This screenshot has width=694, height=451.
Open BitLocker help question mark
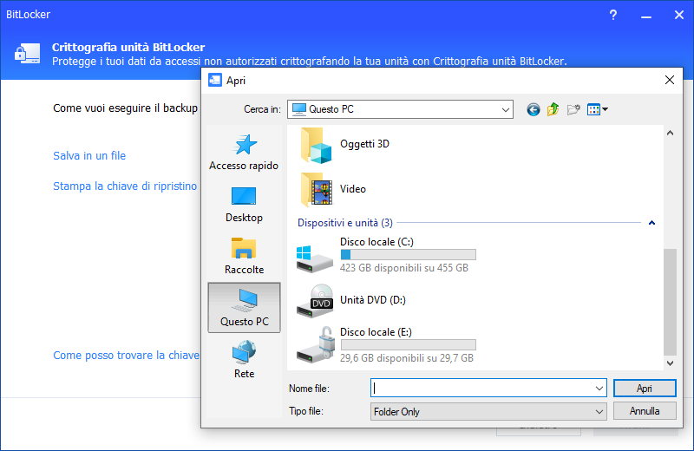pos(613,15)
